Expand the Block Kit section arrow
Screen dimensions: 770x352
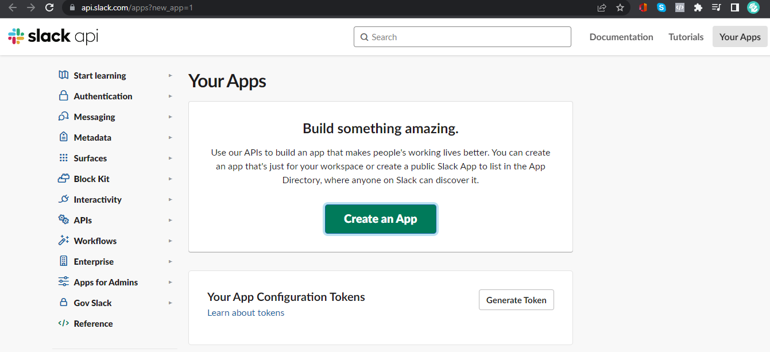click(171, 179)
